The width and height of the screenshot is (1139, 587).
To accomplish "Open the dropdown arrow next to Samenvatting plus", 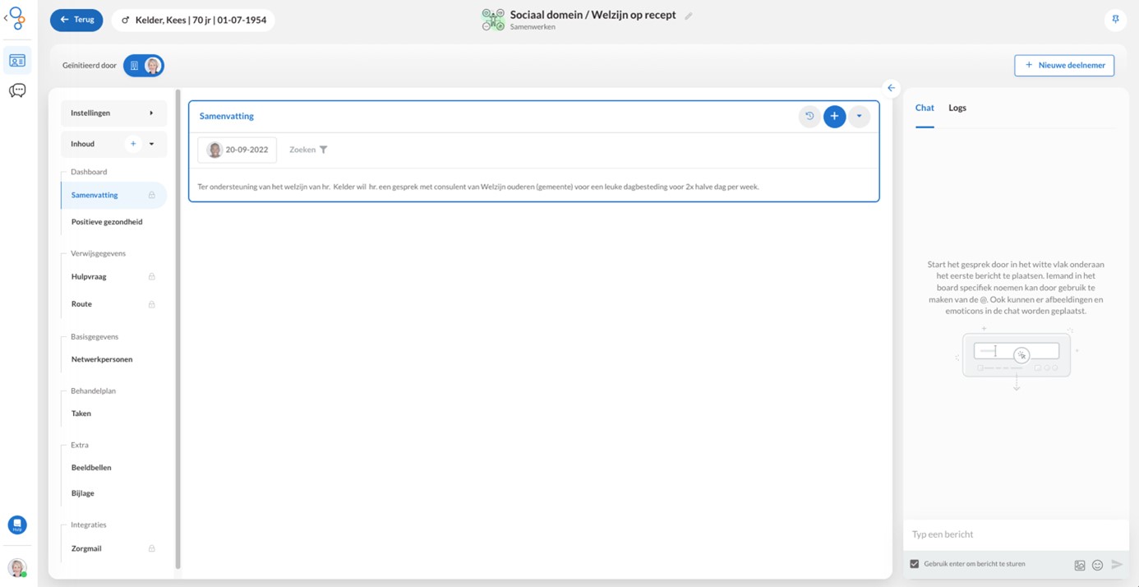I will [859, 117].
